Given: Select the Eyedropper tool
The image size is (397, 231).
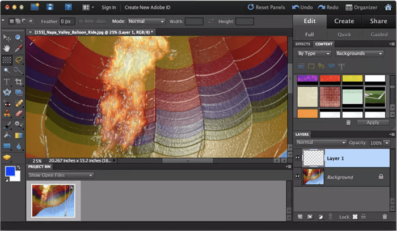Looking at the screenshot, I should coord(19,49).
